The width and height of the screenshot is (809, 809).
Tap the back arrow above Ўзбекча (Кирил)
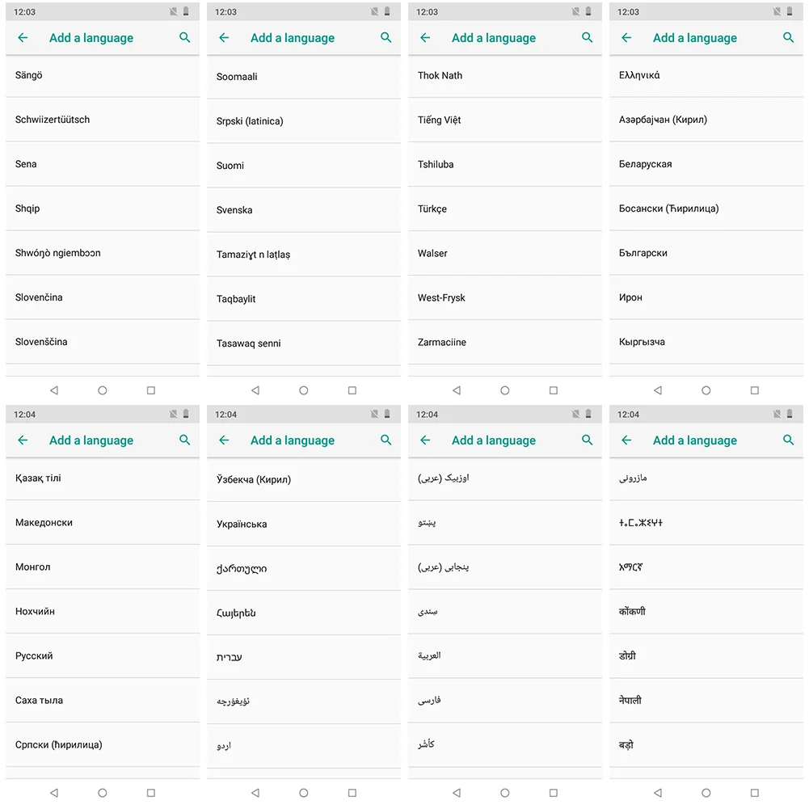[x=224, y=440]
